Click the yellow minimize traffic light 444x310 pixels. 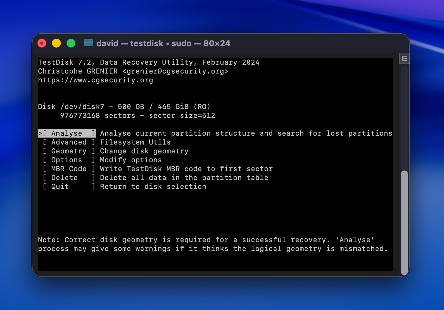click(x=56, y=43)
